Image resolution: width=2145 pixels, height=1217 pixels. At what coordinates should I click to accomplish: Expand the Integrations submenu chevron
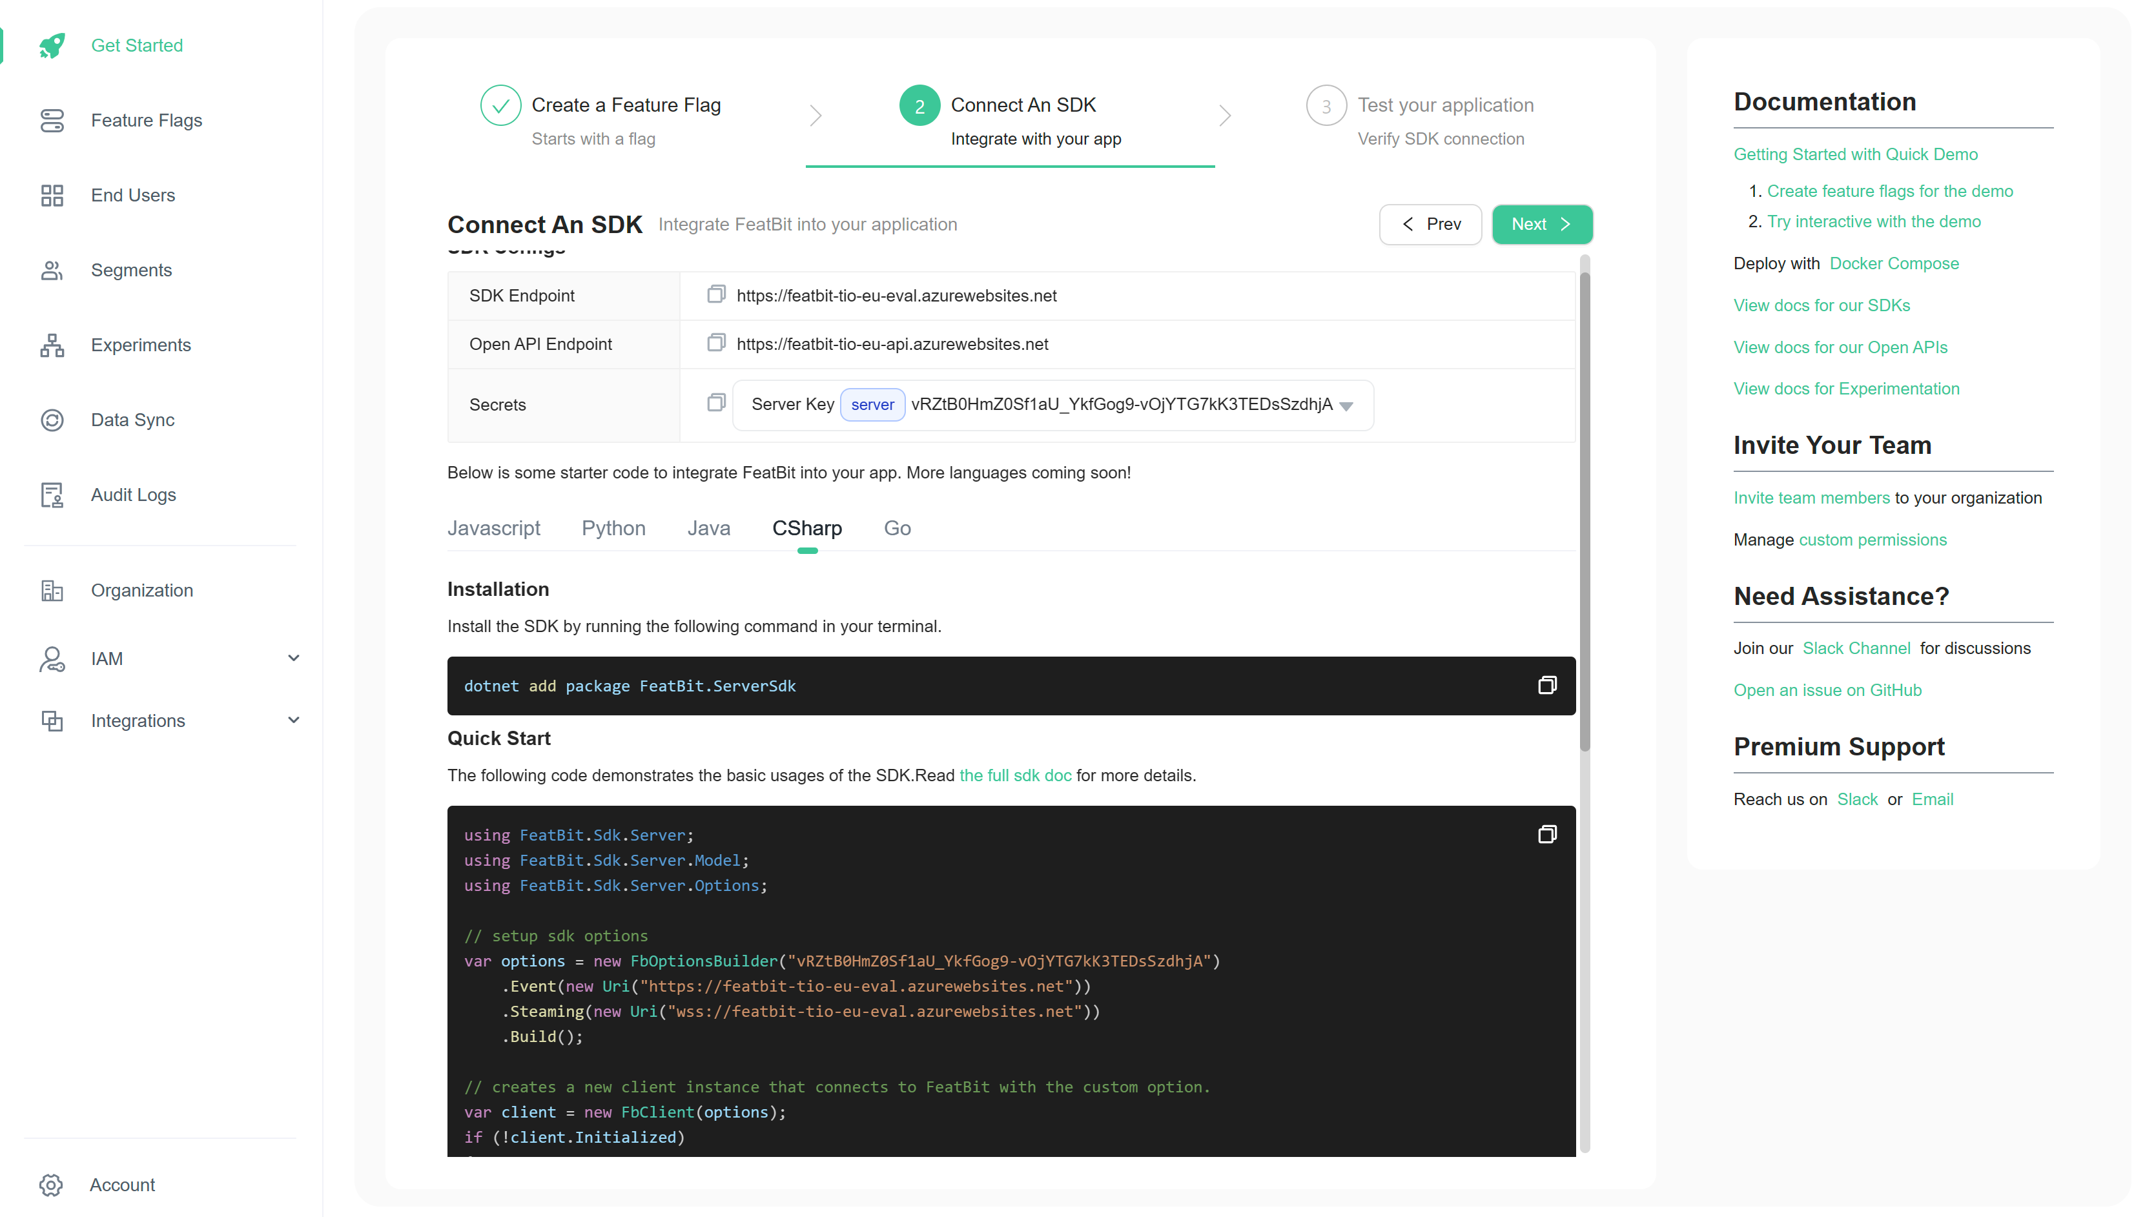(293, 721)
